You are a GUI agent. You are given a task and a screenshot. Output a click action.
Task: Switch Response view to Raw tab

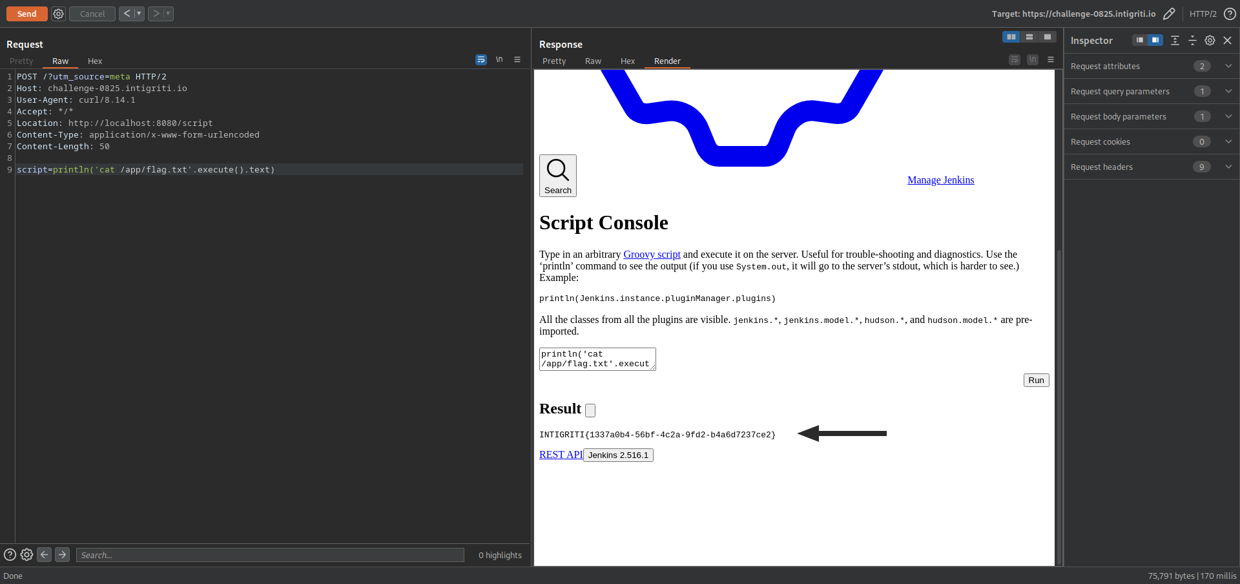tap(593, 61)
